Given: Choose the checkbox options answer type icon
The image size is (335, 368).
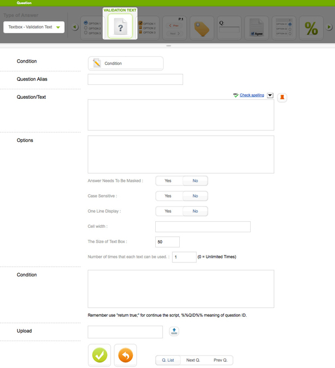Looking at the screenshot, I should (147, 27).
